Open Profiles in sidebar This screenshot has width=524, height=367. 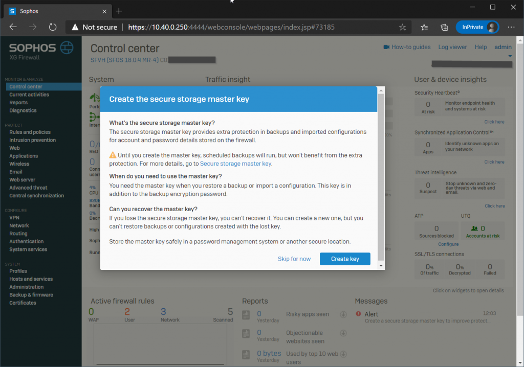click(18, 271)
